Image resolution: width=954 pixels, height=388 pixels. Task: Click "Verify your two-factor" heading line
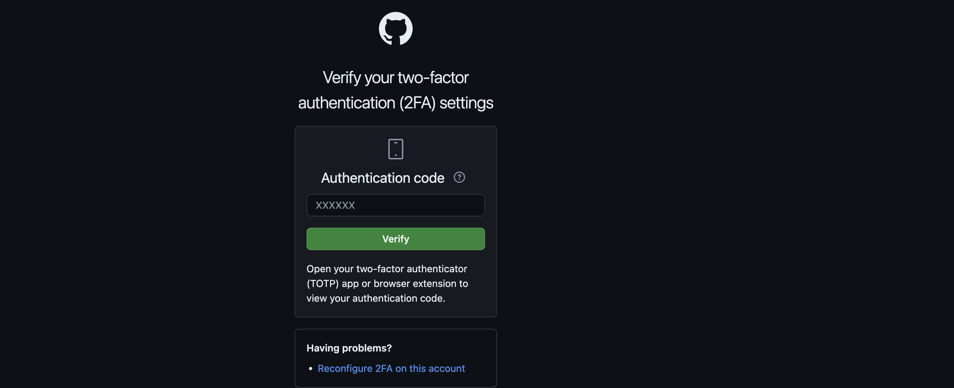point(395,78)
